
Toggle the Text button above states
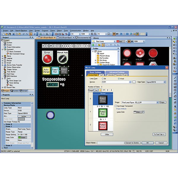click(x=96, y=90)
